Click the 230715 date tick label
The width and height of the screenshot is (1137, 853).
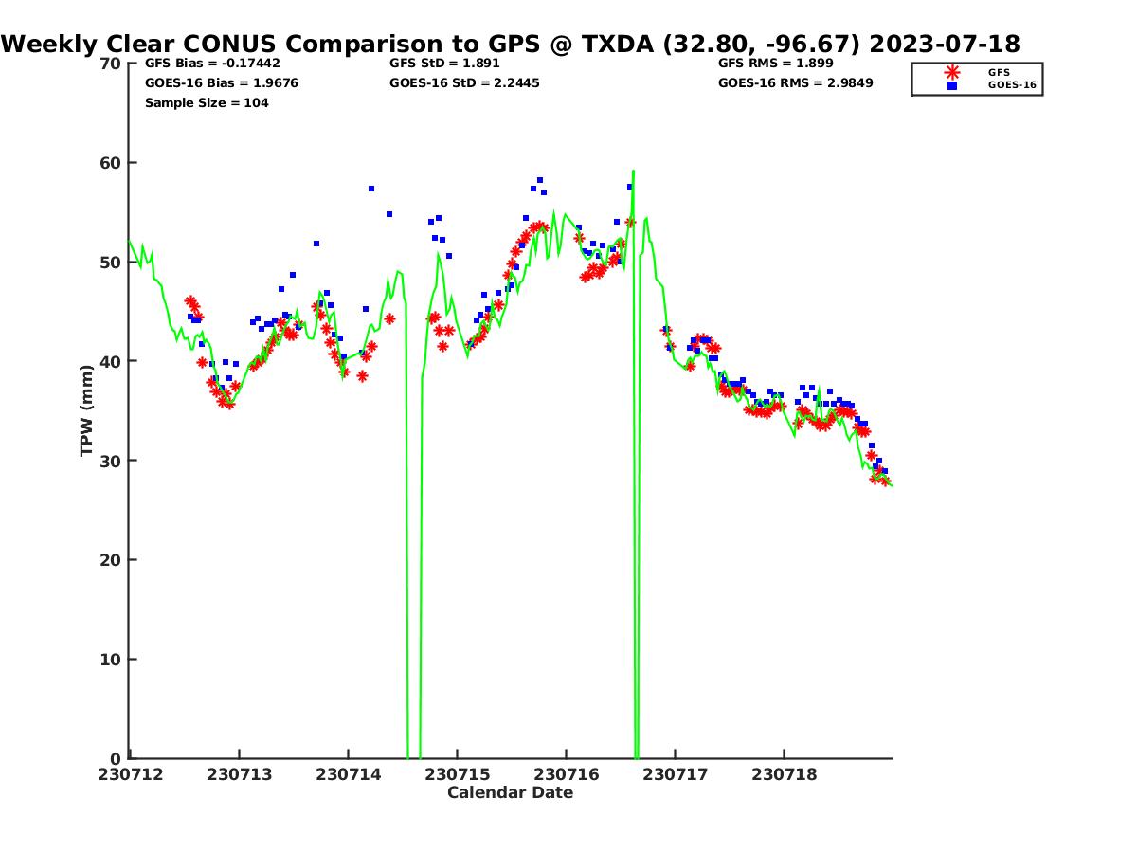point(457,774)
